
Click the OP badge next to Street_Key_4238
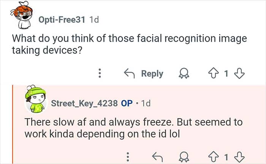click(127, 103)
